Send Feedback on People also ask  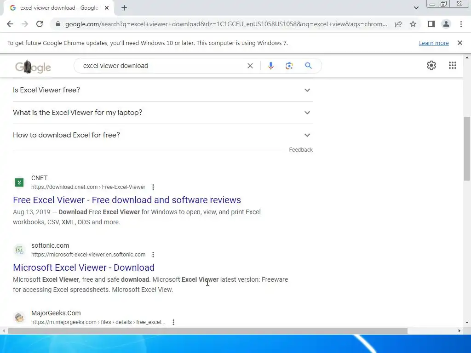(301, 150)
